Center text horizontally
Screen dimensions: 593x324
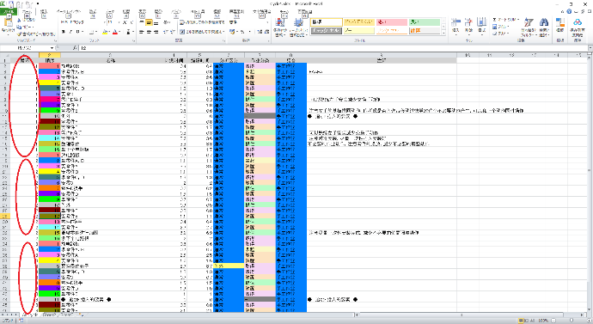(149, 32)
